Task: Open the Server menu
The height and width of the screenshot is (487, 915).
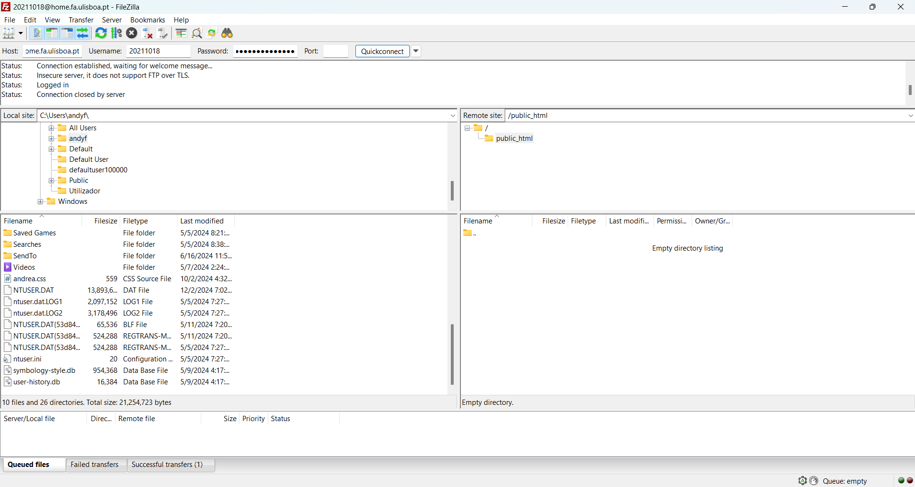Action: [x=112, y=20]
